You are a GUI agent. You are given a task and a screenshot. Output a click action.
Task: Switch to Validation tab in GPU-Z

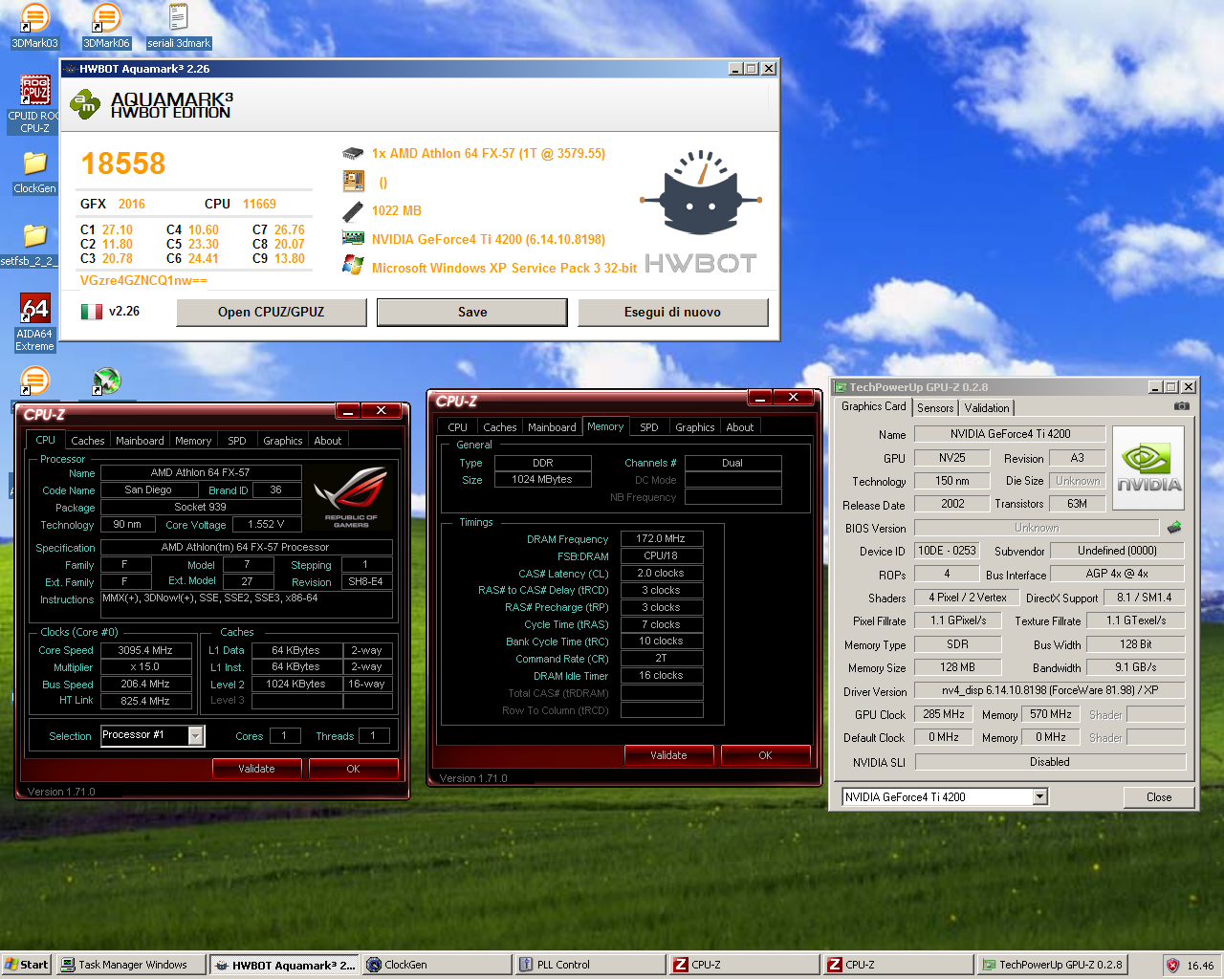click(987, 408)
